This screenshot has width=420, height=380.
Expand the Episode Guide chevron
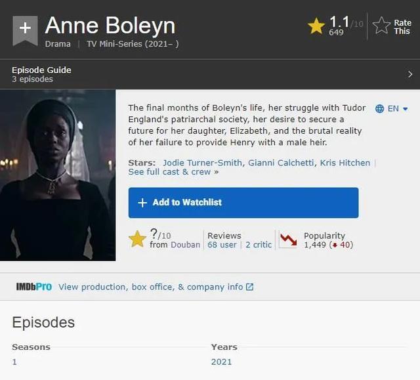(410, 74)
